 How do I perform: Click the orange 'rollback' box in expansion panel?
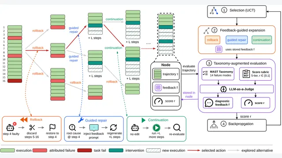coord(212,40)
